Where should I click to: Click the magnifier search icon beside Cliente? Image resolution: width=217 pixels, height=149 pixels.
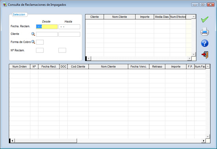[33, 34]
